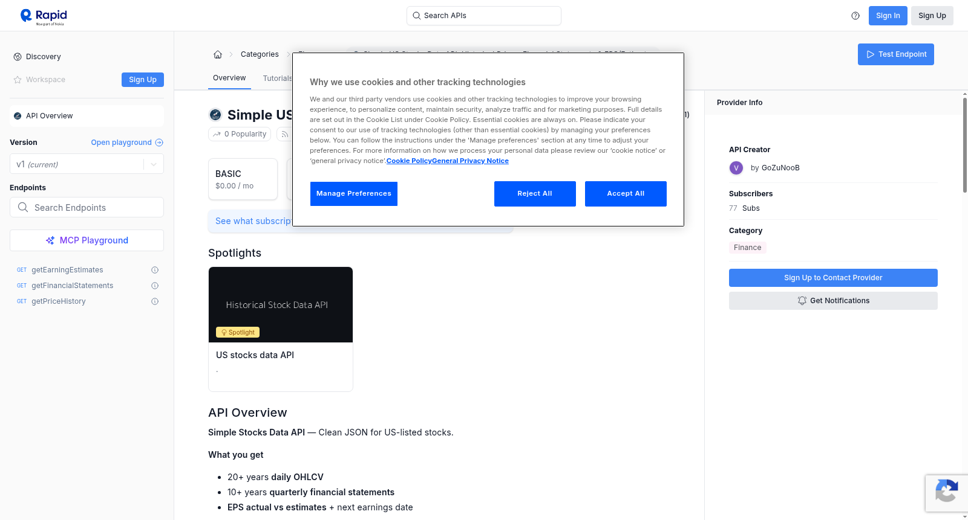Click the Test Endpoint button
Image resolution: width=968 pixels, height=520 pixels.
pos(896,54)
